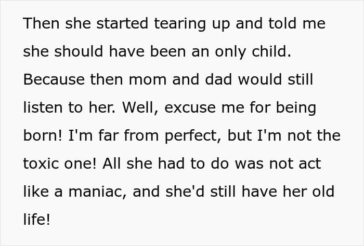Screen dimensions: 364x246
Task: Click the word "far" in fifth line
Action: pyautogui.click(x=98, y=136)
